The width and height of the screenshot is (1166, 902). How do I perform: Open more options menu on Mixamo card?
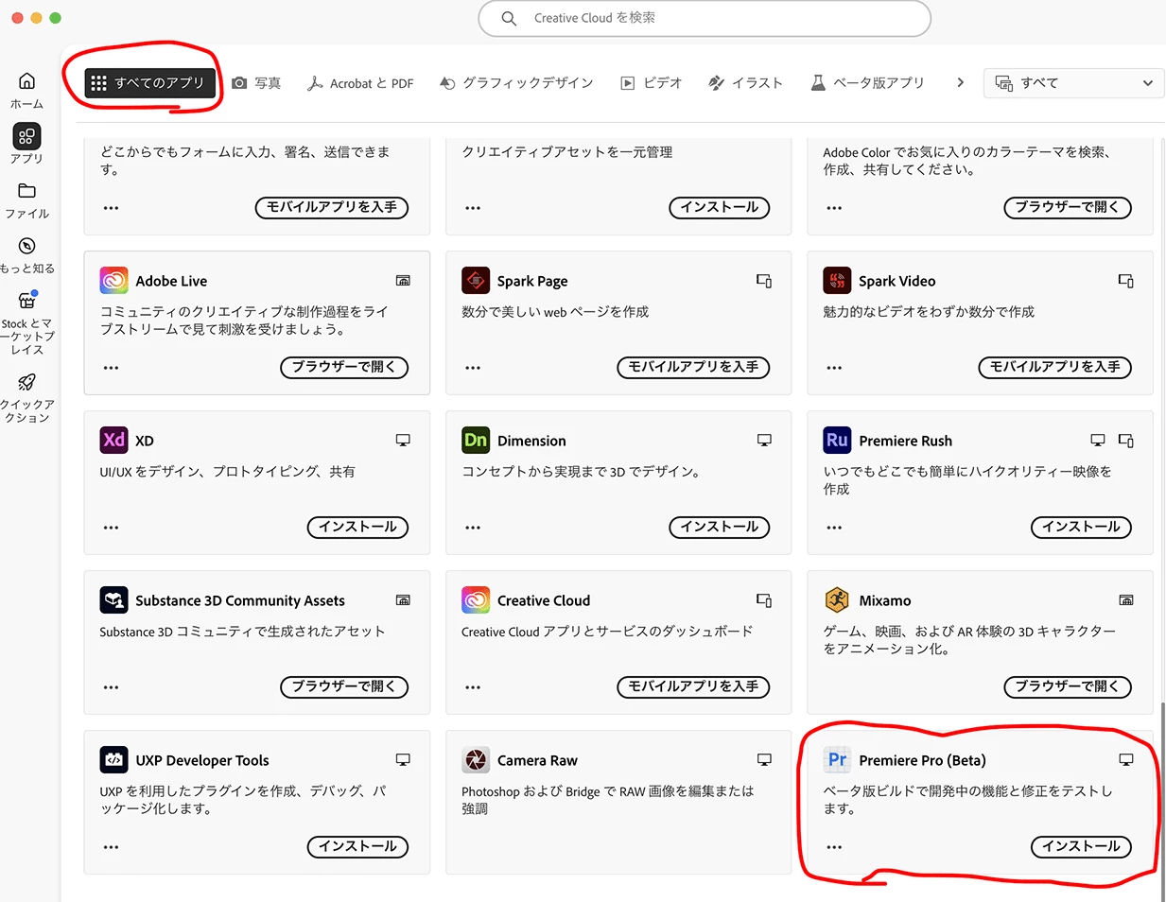[x=834, y=687]
